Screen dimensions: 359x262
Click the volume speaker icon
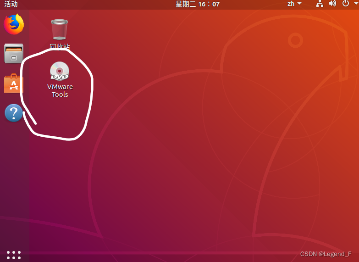332,3
